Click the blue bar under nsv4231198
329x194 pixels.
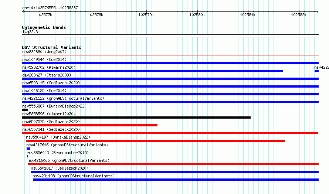point(176,180)
